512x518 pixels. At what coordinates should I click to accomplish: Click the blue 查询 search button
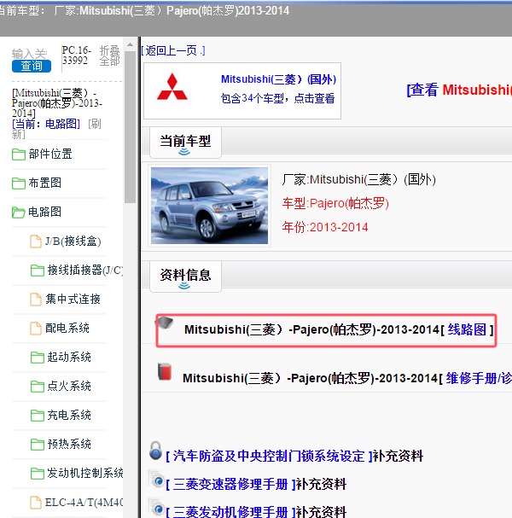tap(32, 66)
